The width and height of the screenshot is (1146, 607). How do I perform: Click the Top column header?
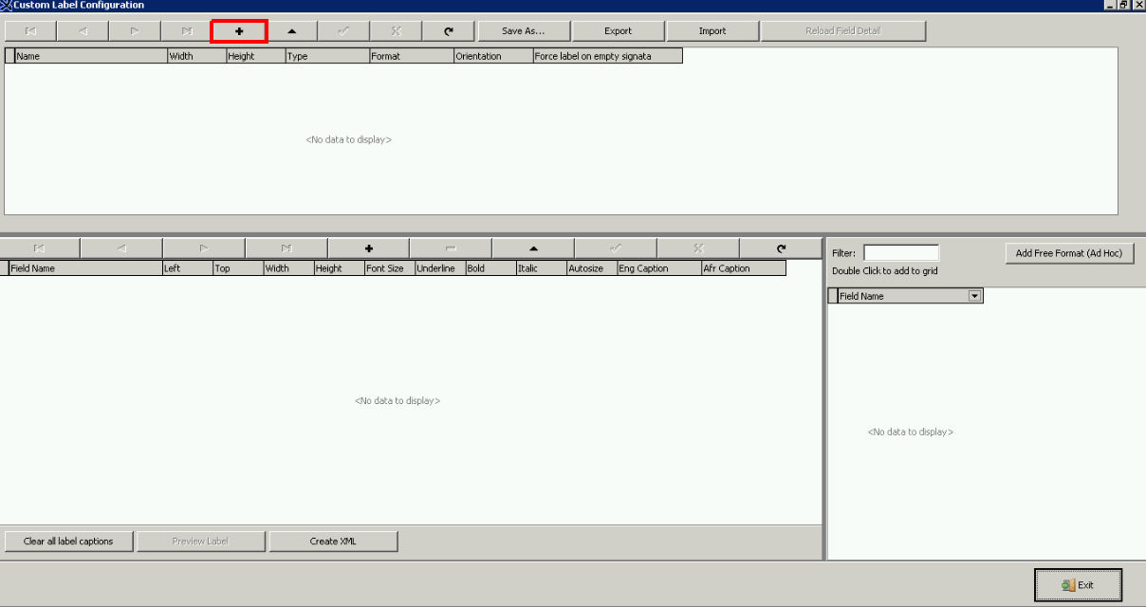click(238, 268)
